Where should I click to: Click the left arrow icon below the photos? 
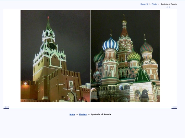coord(6,107)
